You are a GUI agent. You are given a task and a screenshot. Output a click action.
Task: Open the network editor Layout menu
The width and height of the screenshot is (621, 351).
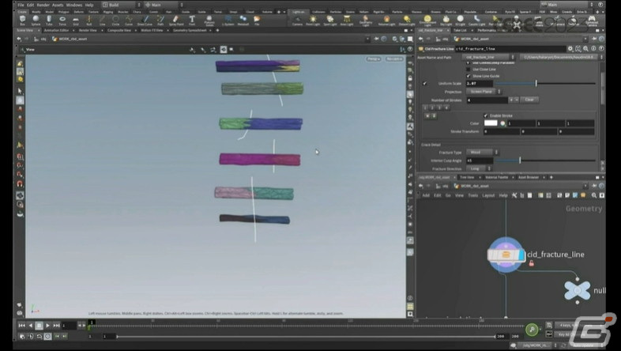[x=488, y=195]
